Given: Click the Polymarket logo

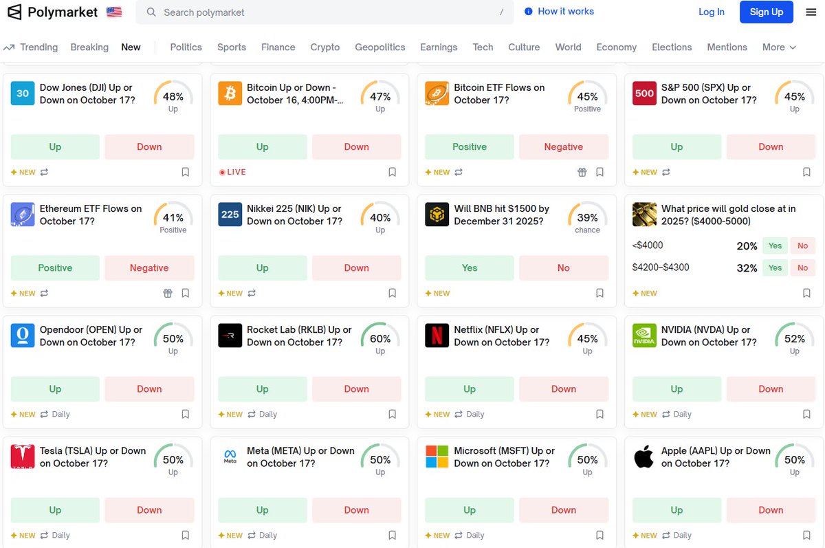Looking at the screenshot, I should [x=53, y=12].
